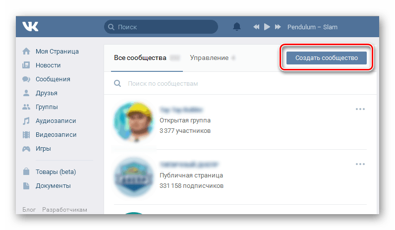Open Игры in the sidebar
This screenshot has width=395, height=230.
click(x=43, y=149)
